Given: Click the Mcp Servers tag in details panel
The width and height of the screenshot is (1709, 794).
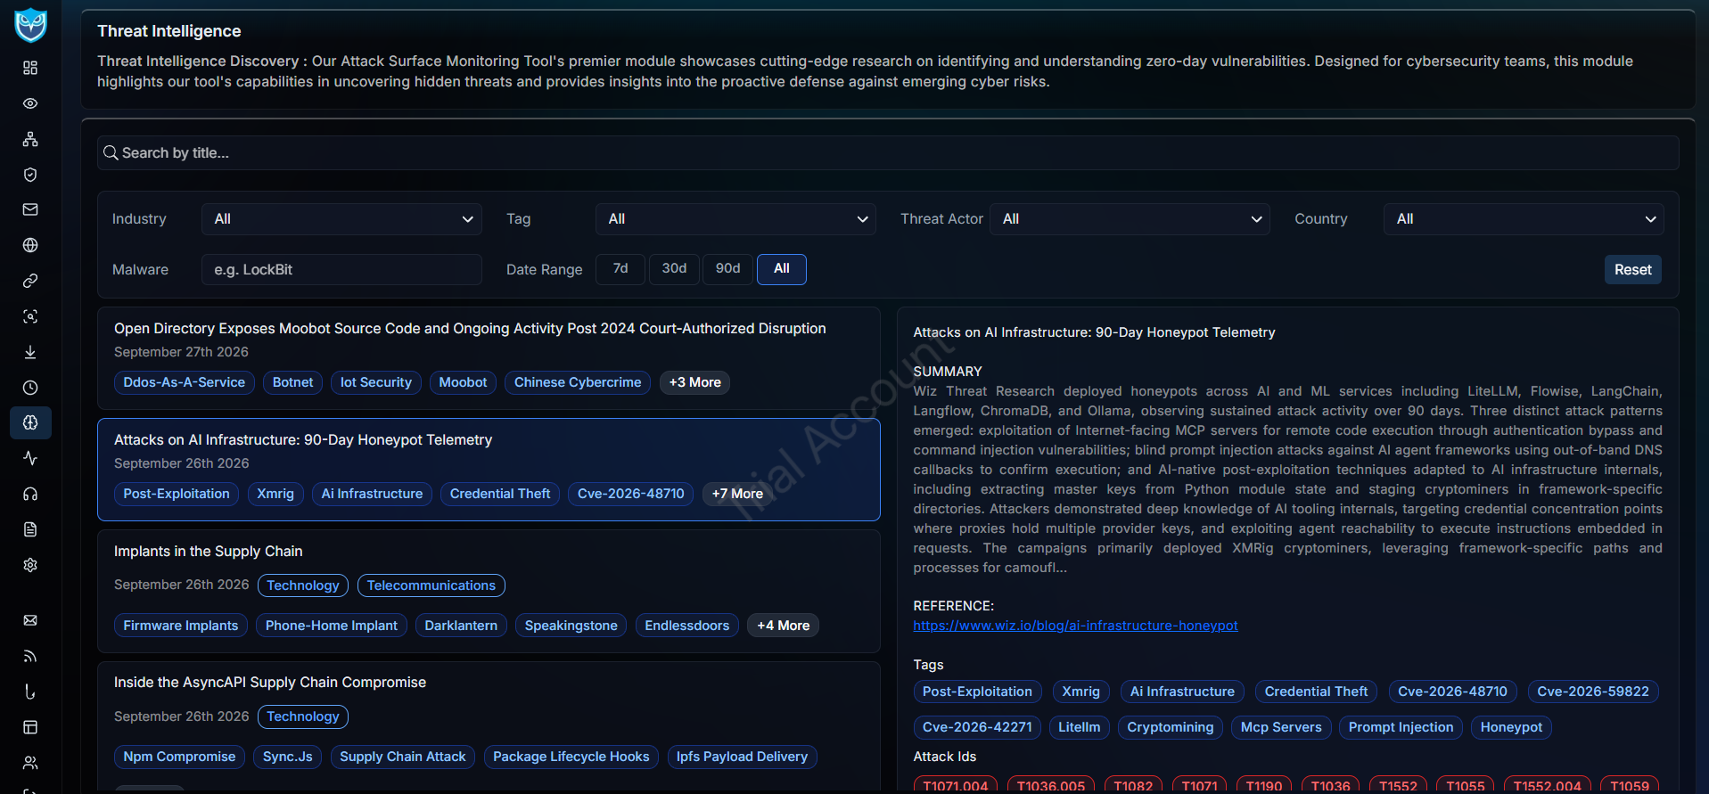Looking at the screenshot, I should click(1281, 727).
